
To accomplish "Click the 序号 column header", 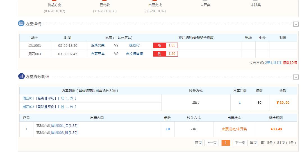I will [26, 118].
